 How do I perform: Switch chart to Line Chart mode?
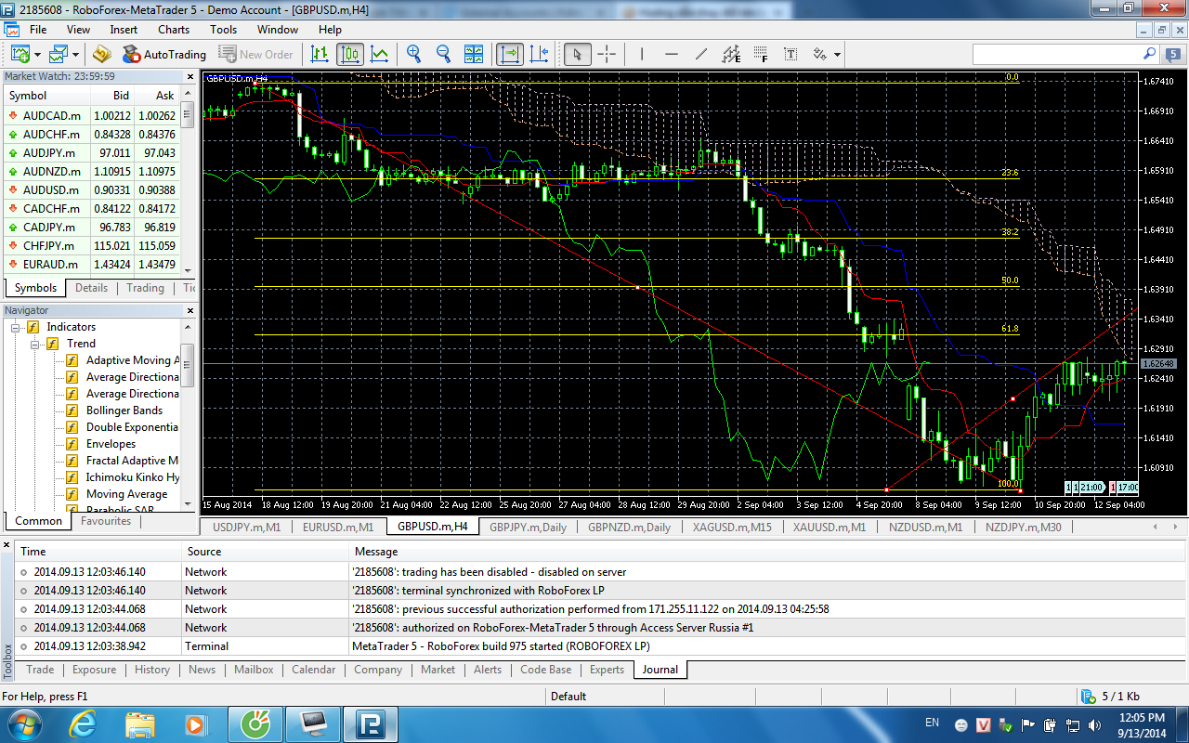(380, 54)
